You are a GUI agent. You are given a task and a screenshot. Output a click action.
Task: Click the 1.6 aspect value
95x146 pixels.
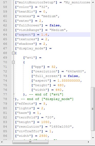44,35
